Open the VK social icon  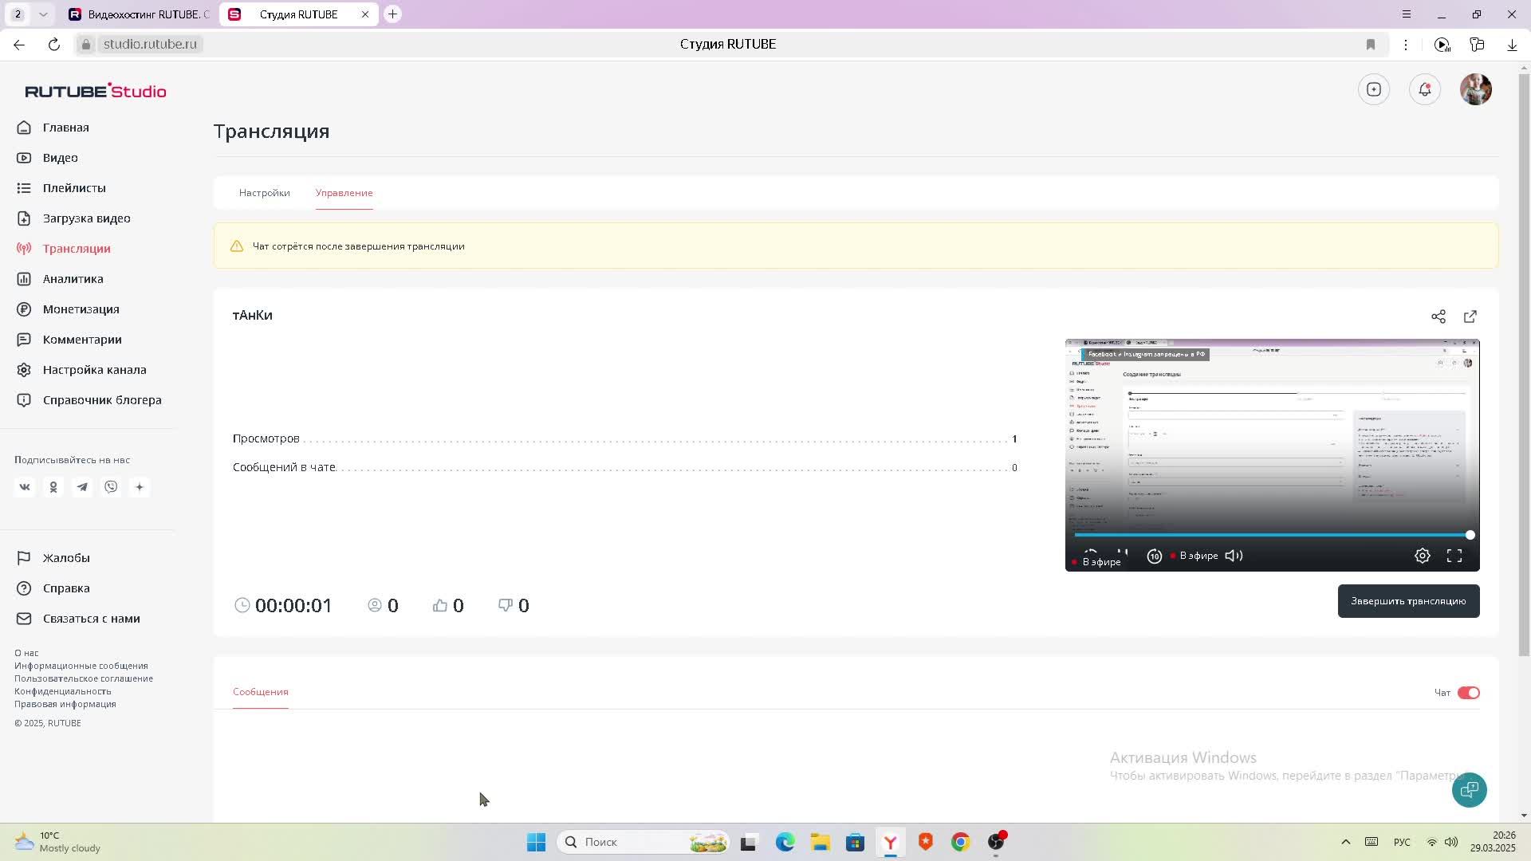25,487
